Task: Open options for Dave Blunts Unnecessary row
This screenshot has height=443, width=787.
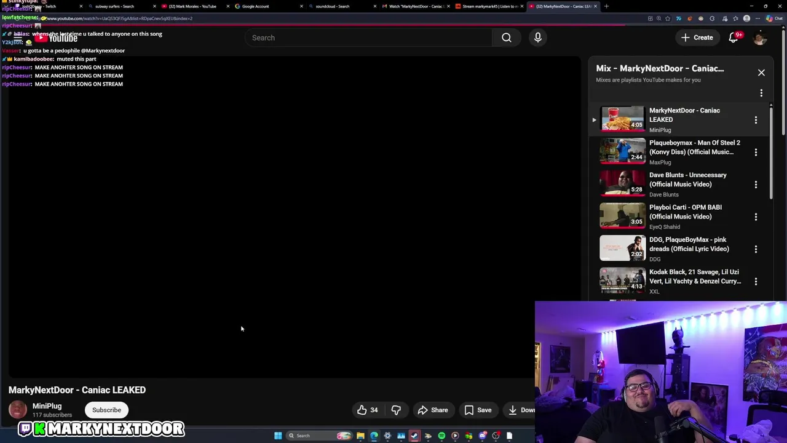Action: click(x=756, y=185)
